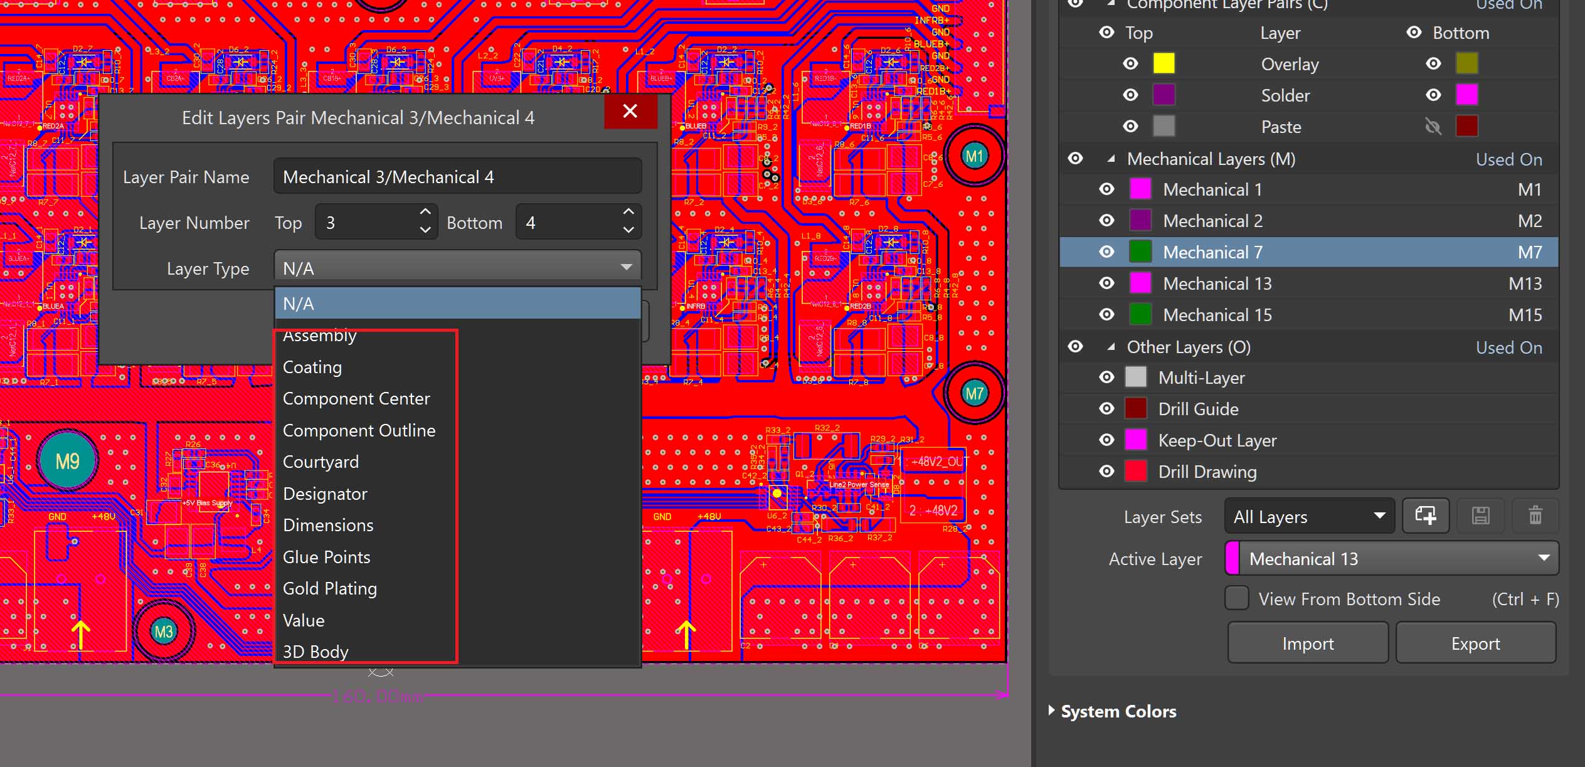This screenshot has width=1585, height=767.
Task: Click the create new layer set icon
Action: pos(1425,516)
